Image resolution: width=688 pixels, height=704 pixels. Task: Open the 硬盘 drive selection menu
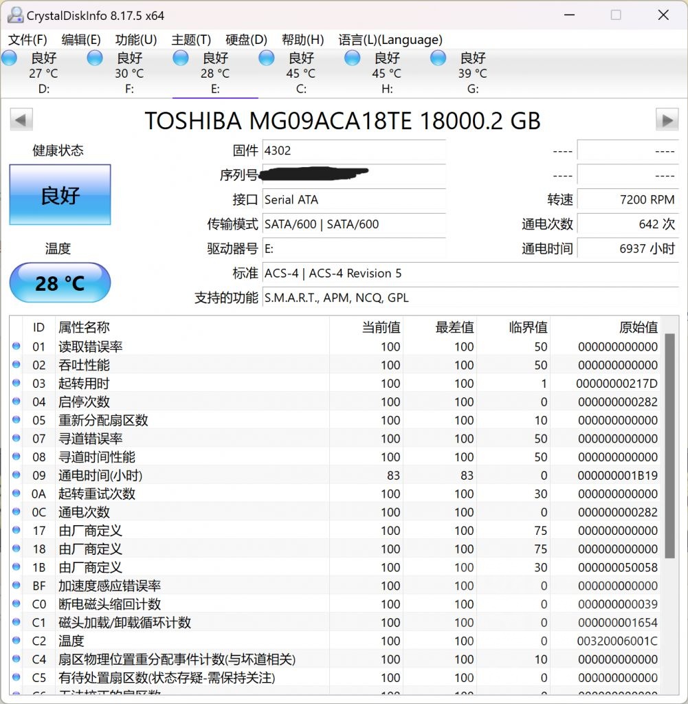[245, 40]
